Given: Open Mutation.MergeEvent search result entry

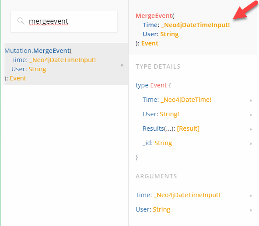Looking at the screenshot, I should coord(64,64).
